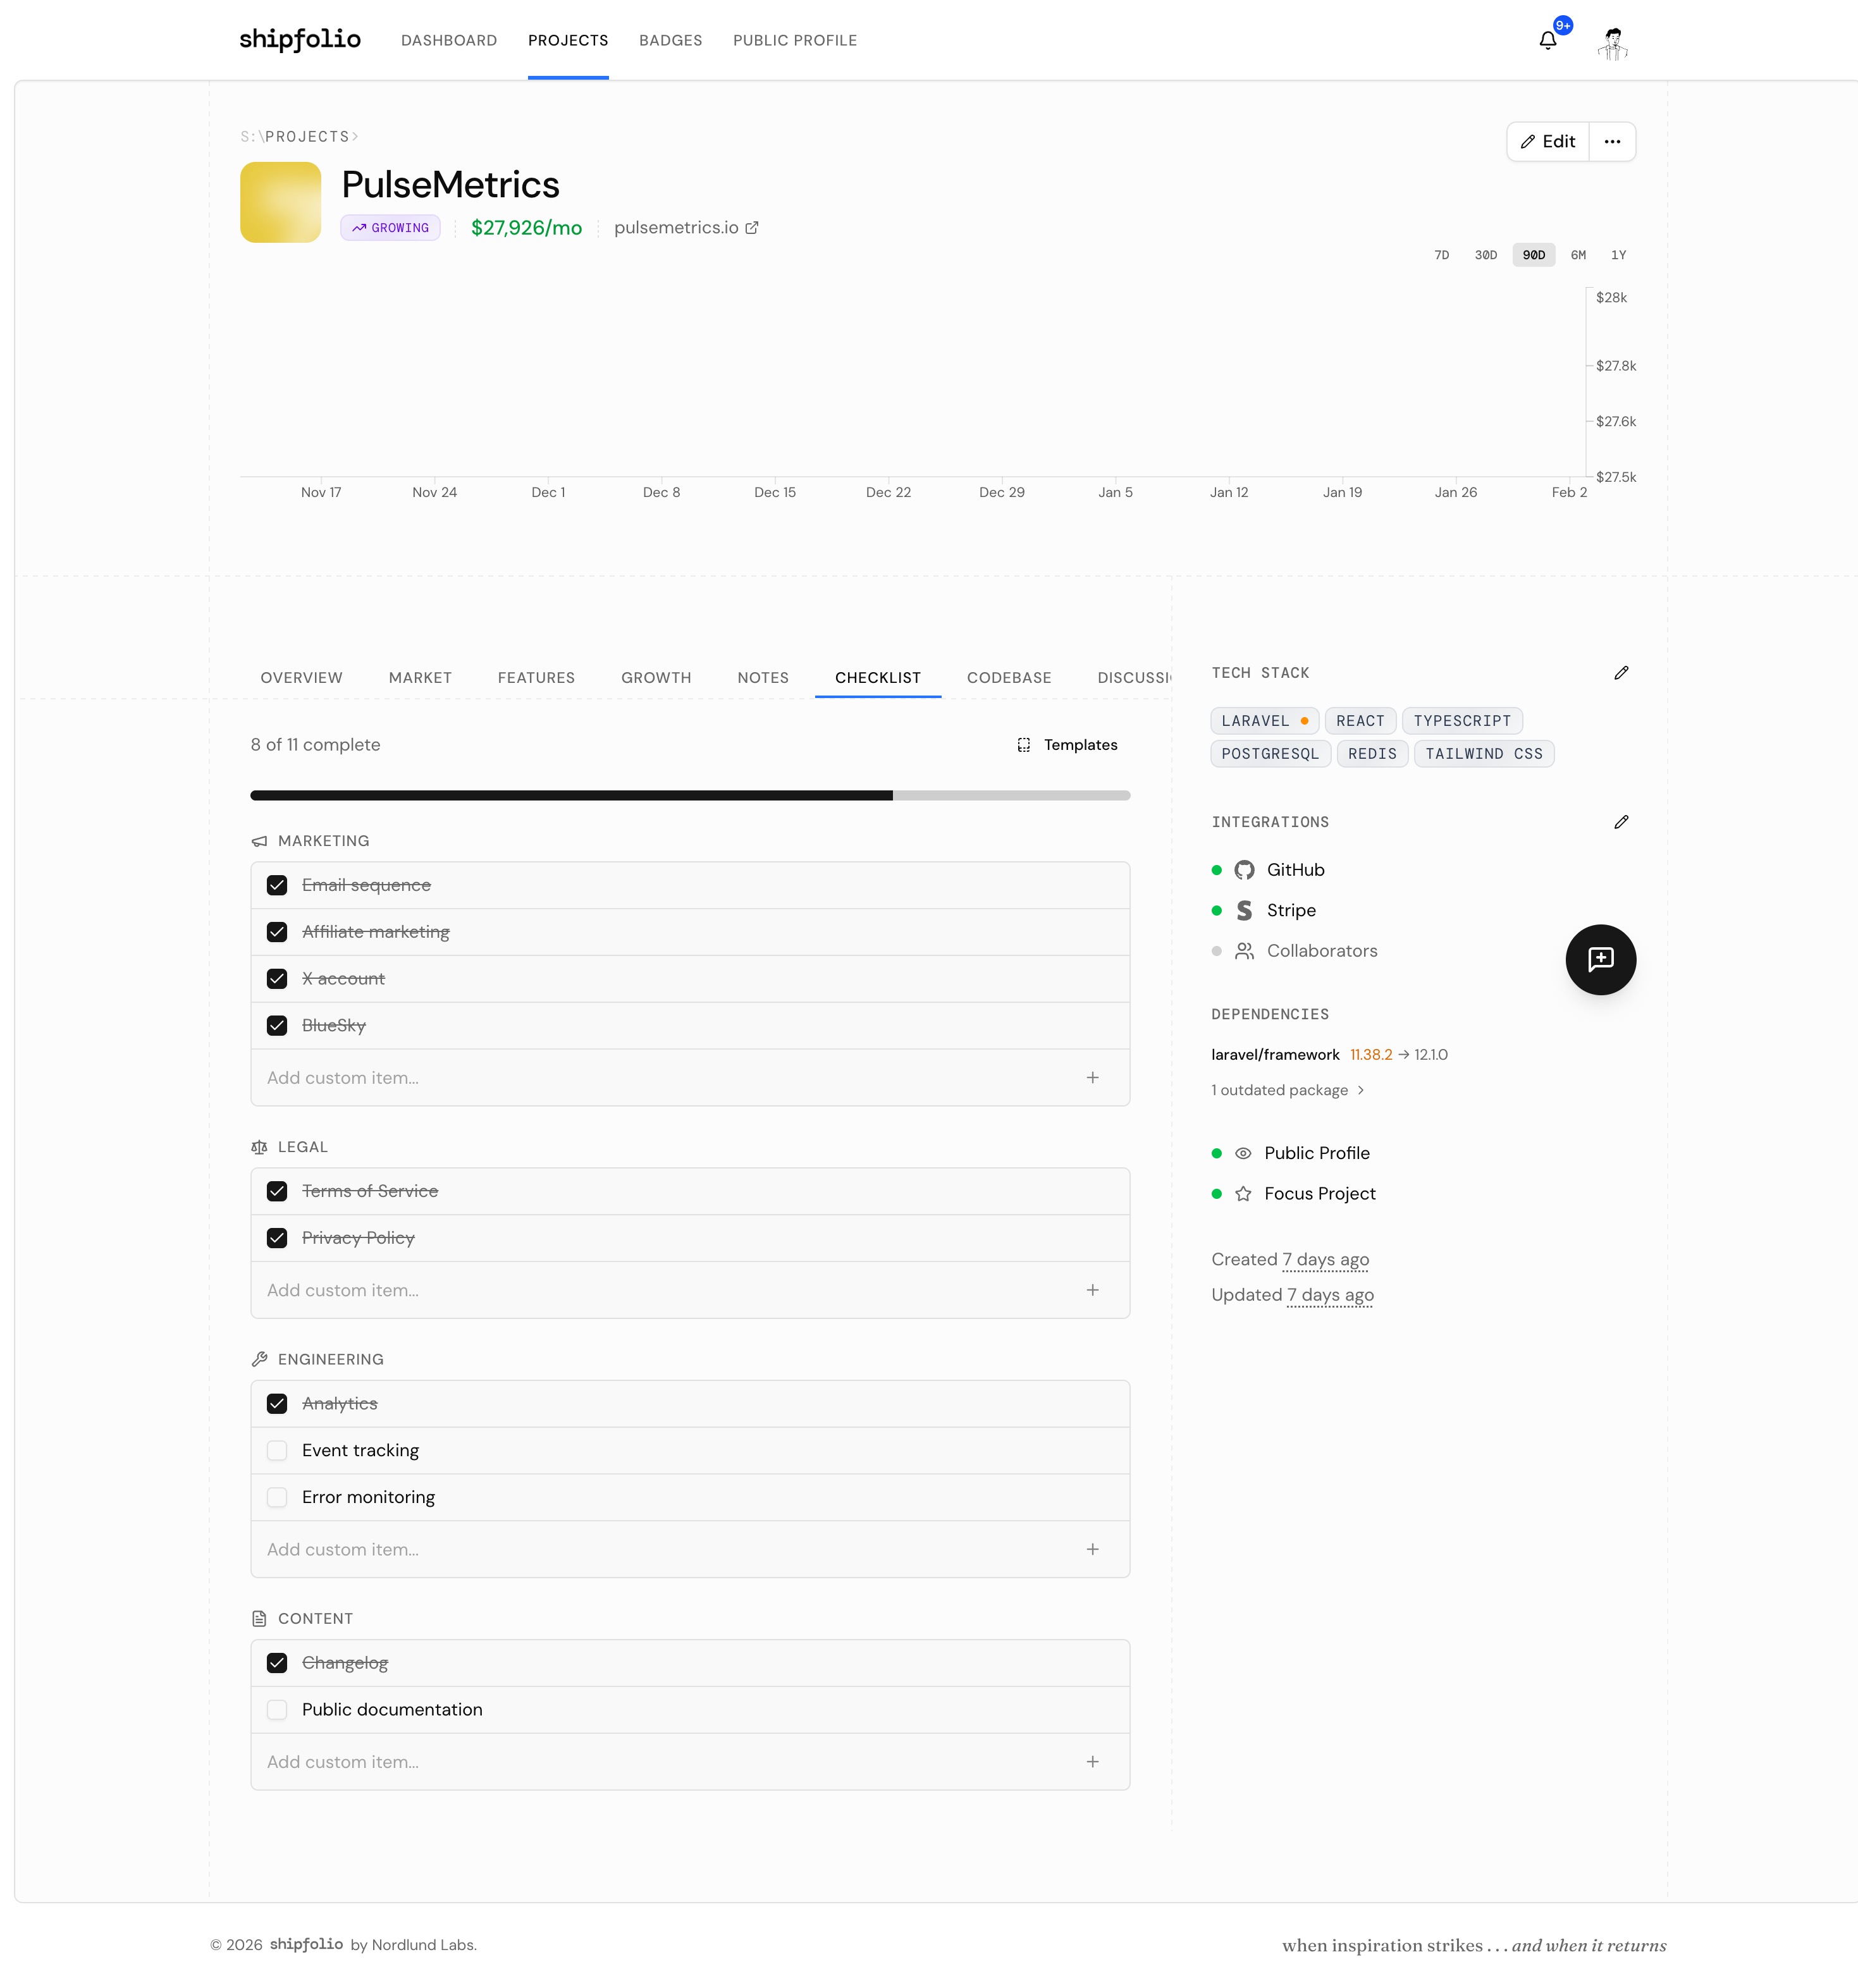Click the user avatar icon

1612,43
